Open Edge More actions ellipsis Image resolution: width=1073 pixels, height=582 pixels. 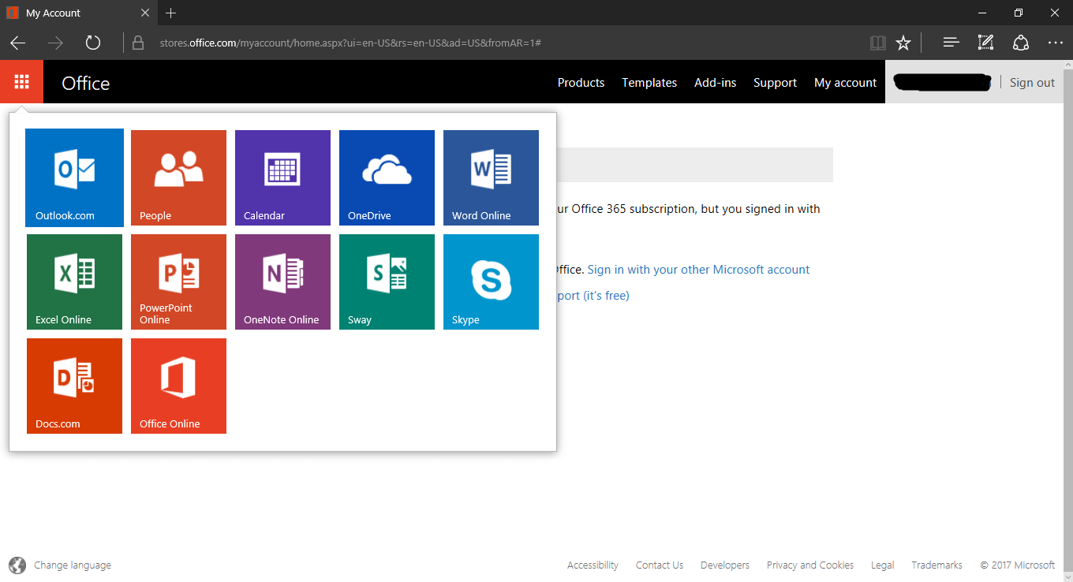point(1056,43)
